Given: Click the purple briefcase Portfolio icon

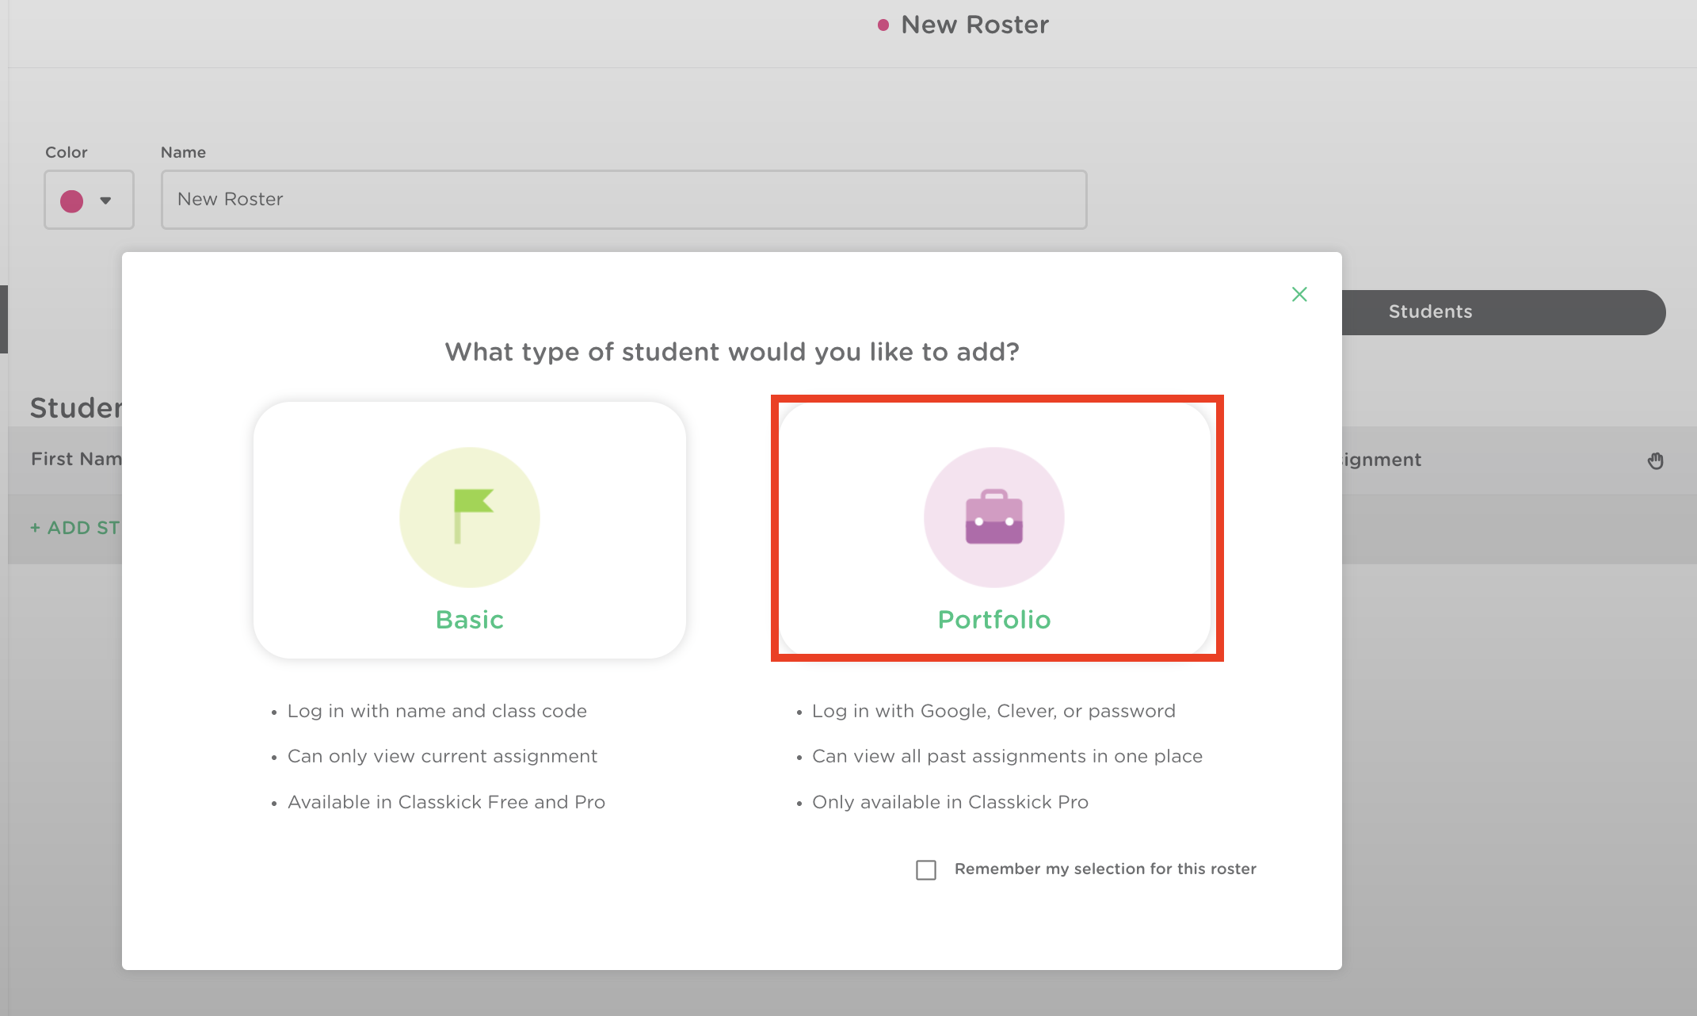Looking at the screenshot, I should 993,517.
